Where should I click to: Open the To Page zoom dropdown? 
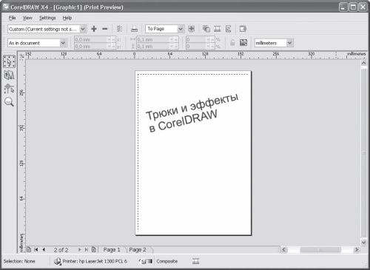tap(181, 29)
